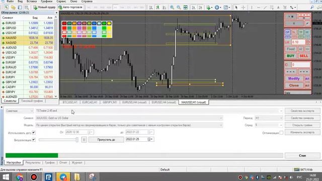322x181 pixels.
Task: Select the cursor arrow tool
Action: pyautogui.click(x=236, y=8)
